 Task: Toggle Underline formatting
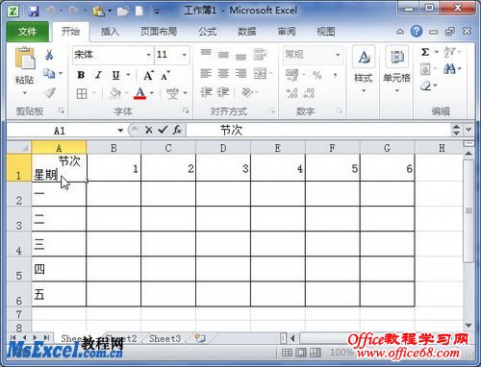tap(115, 75)
